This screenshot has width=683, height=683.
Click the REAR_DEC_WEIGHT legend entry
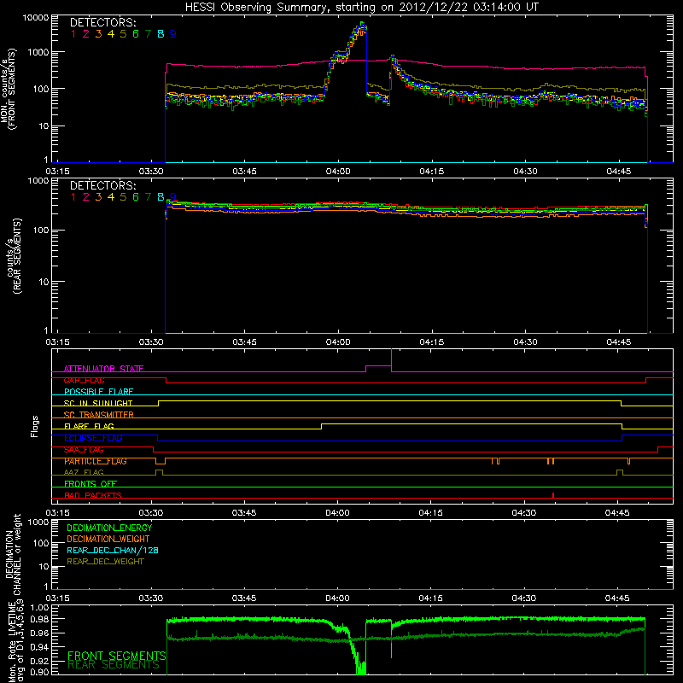pyautogui.click(x=105, y=562)
